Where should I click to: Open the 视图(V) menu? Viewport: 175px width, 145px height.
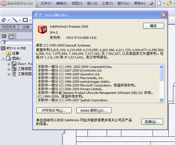tap(77, 3)
